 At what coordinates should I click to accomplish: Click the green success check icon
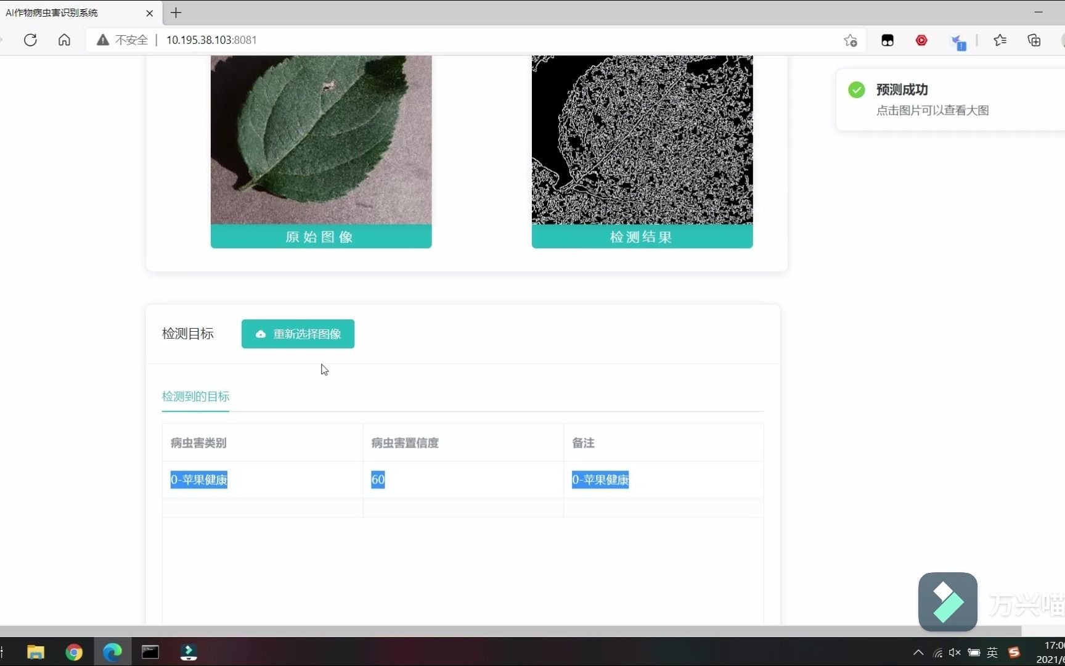click(857, 90)
